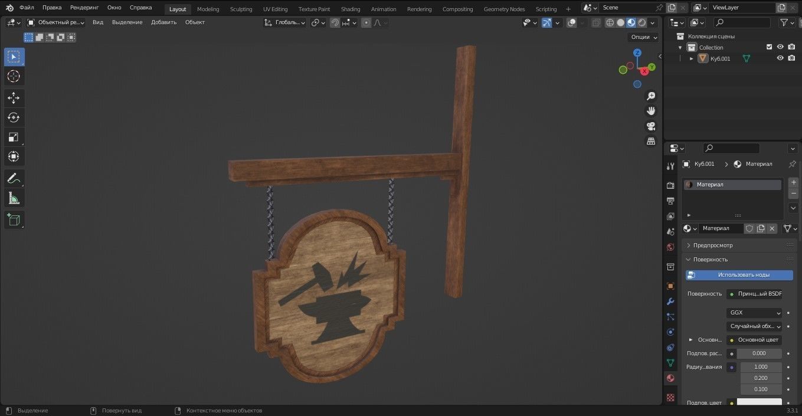The width and height of the screenshot is (802, 416).
Task: Switch to the Shading workspace tab
Action: 350,8
